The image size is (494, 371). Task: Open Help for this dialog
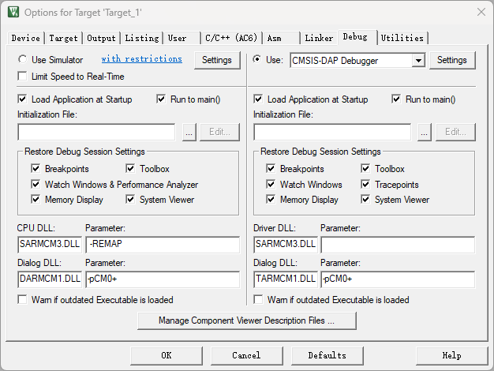coord(452,355)
